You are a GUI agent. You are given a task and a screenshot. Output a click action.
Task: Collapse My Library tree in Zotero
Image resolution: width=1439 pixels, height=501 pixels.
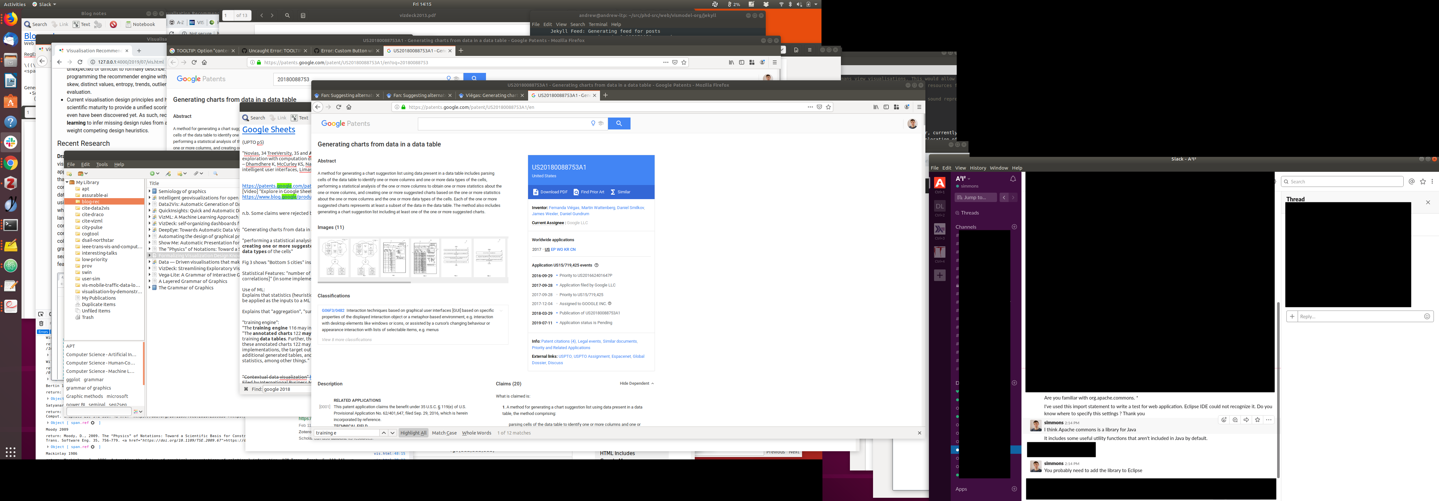click(67, 182)
